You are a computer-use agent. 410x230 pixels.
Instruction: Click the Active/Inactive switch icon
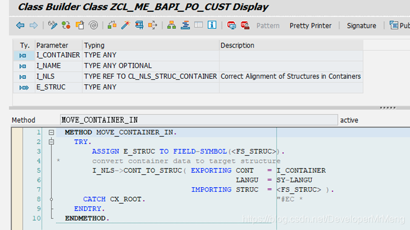click(66, 25)
